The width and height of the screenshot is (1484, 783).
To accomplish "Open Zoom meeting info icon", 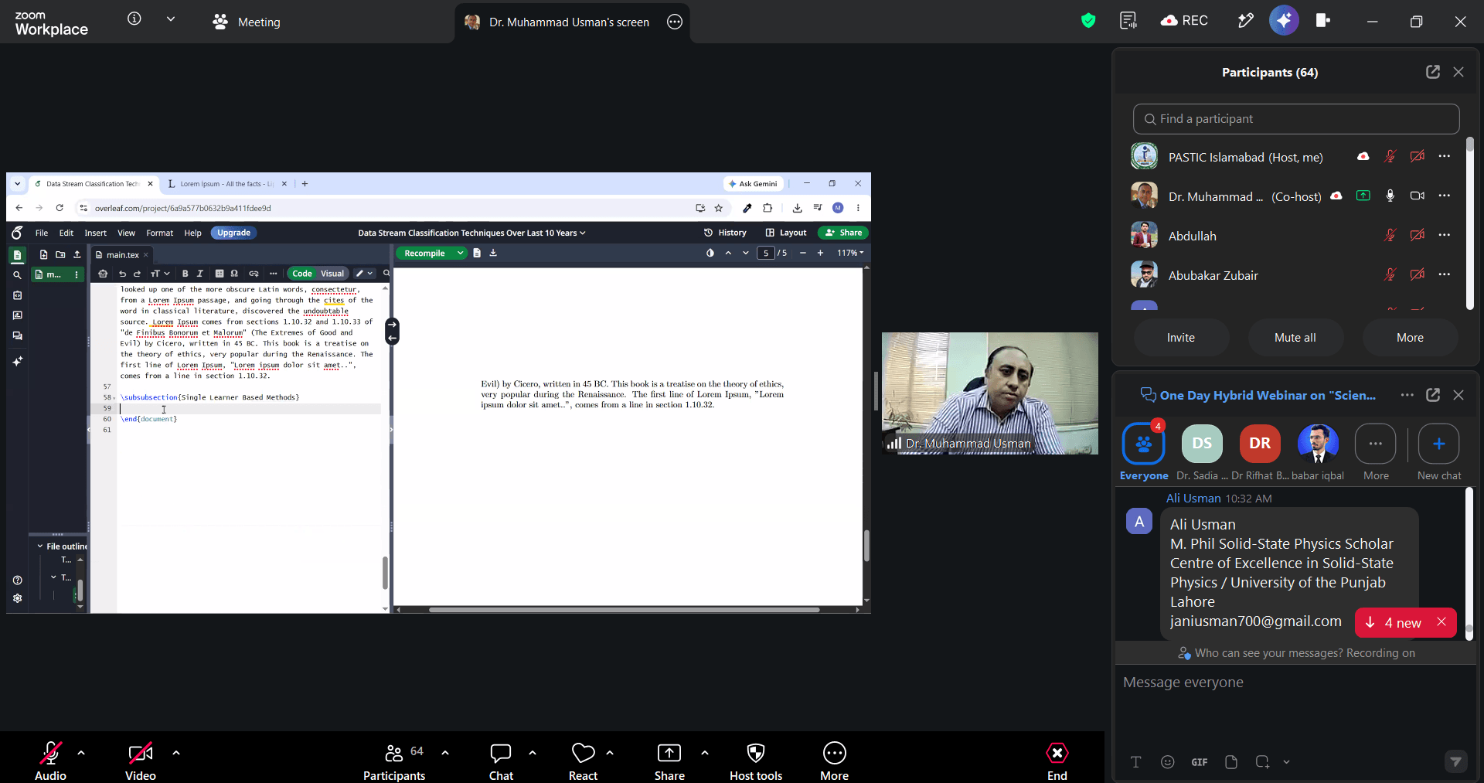I will (x=134, y=19).
